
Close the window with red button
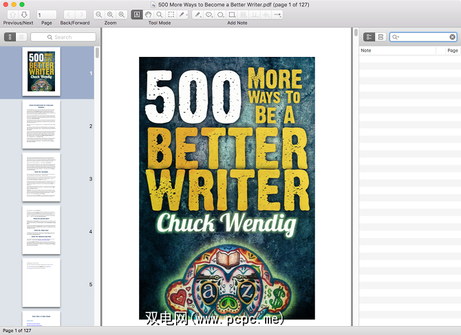[x=6, y=4]
